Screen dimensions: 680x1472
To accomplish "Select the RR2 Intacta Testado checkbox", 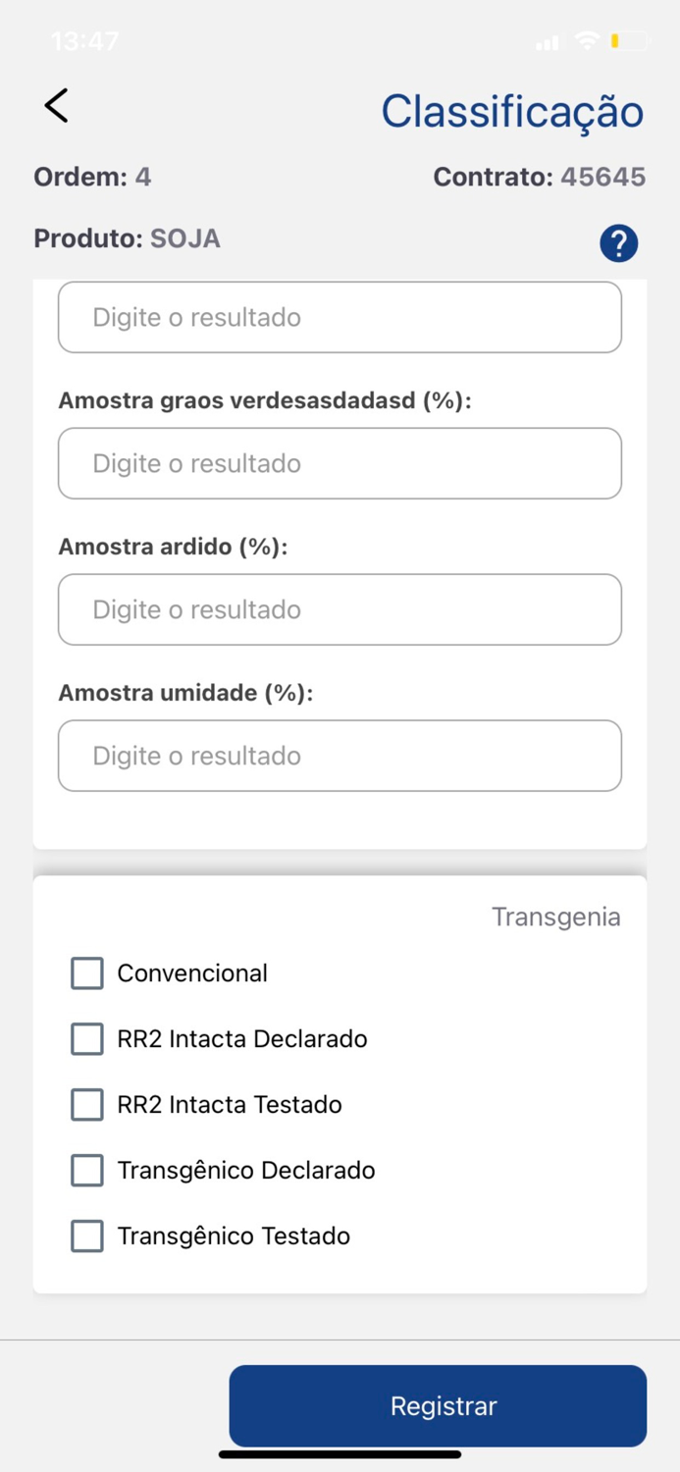I will pyautogui.click(x=86, y=1104).
